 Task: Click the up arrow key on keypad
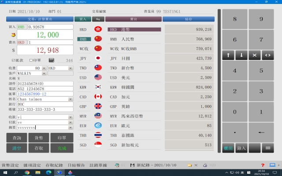point(229,55)
